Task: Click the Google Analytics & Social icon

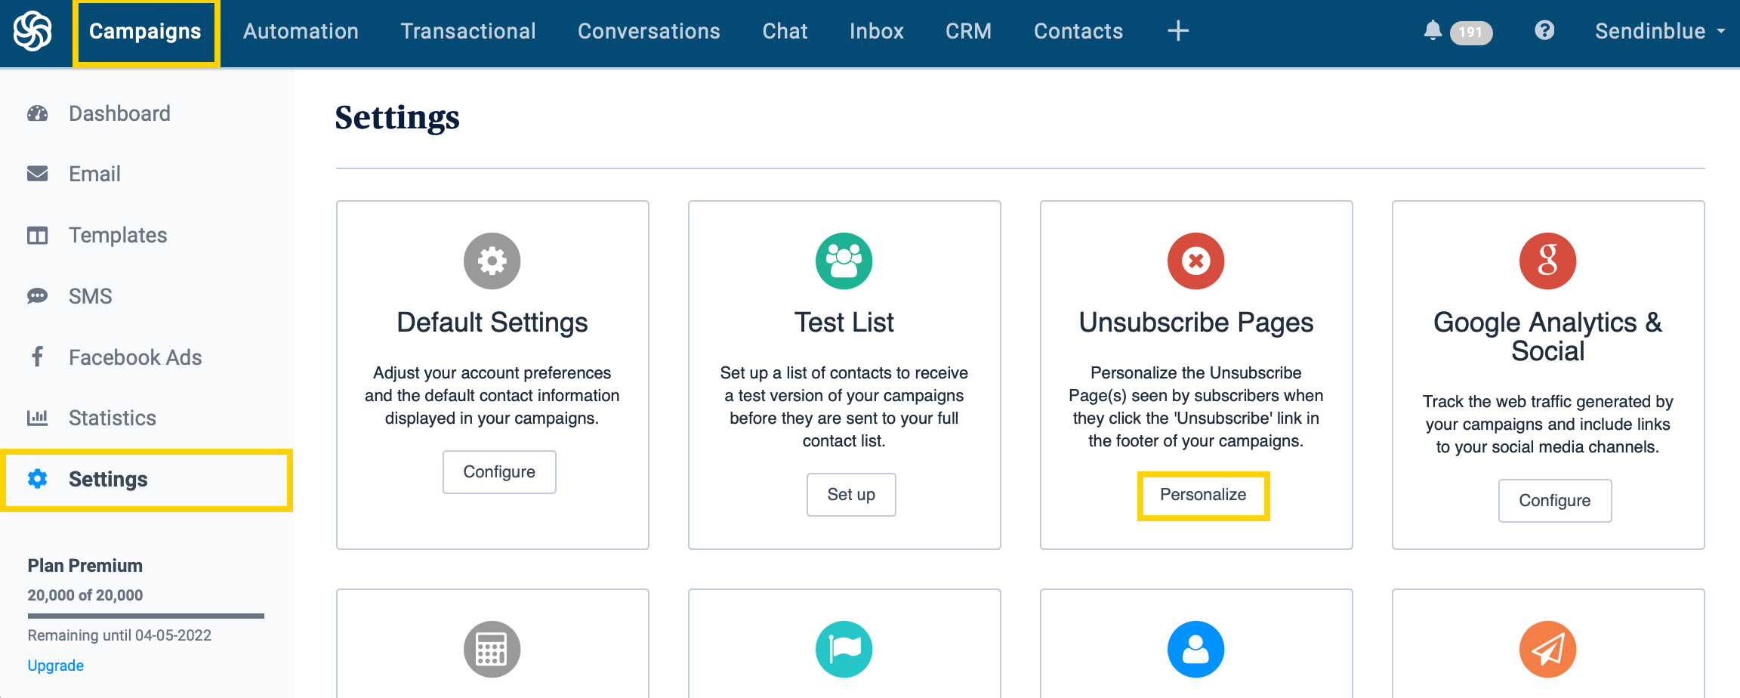Action: (1547, 261)
